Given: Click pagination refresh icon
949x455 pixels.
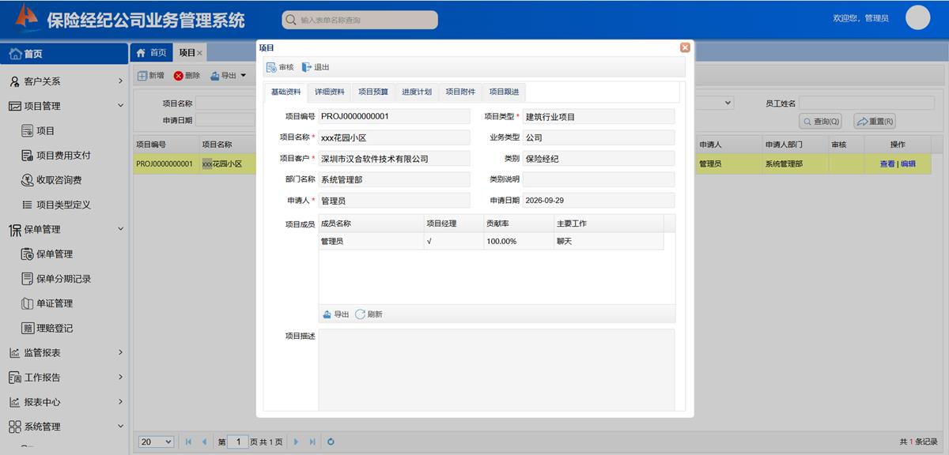Looking at the screenshot, I should point(331,442).
